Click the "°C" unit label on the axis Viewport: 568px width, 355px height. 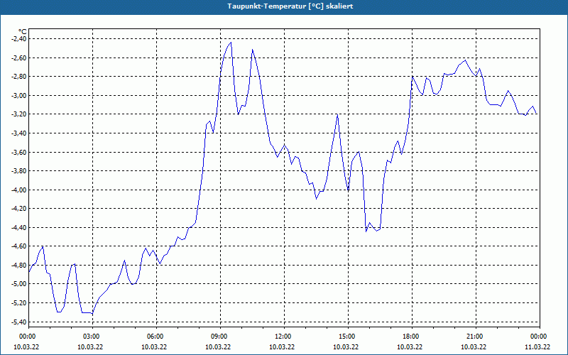click(x=22, y=32)
